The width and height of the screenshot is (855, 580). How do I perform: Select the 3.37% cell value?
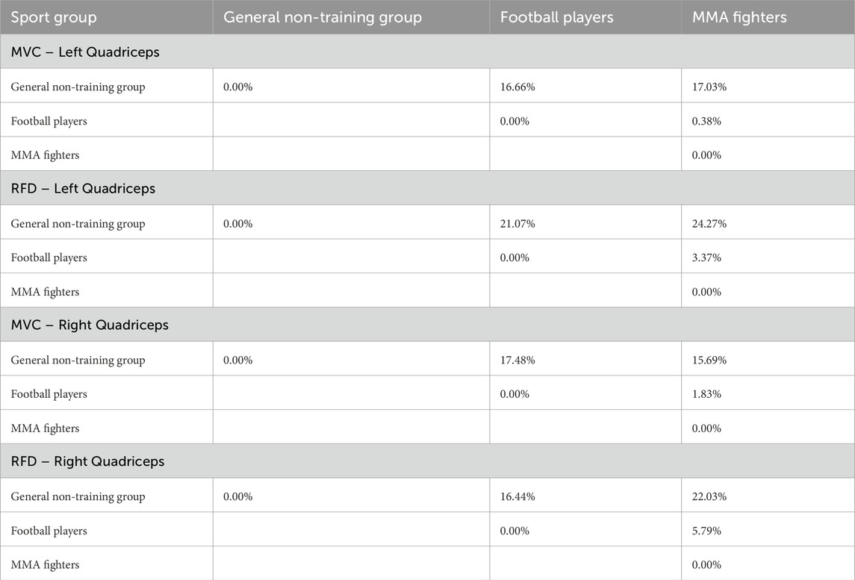coord(706,258)
